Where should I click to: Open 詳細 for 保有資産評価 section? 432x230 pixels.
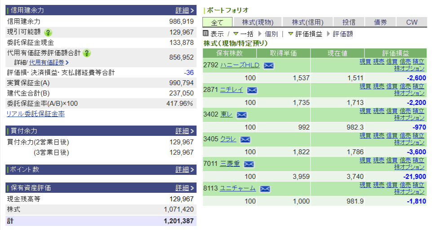coord(184,187)
